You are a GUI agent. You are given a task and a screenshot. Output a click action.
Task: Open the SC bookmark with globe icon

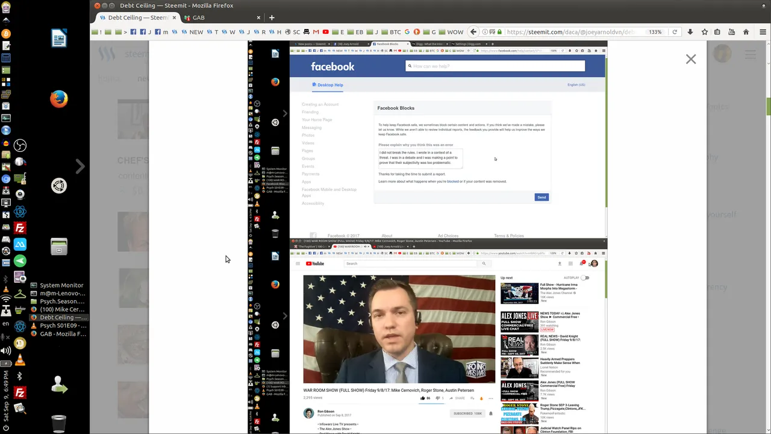[292, 32]
